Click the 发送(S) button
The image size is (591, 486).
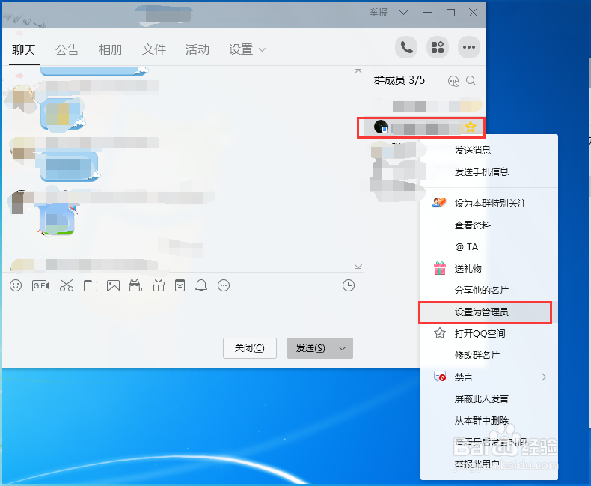pos(310,348)
